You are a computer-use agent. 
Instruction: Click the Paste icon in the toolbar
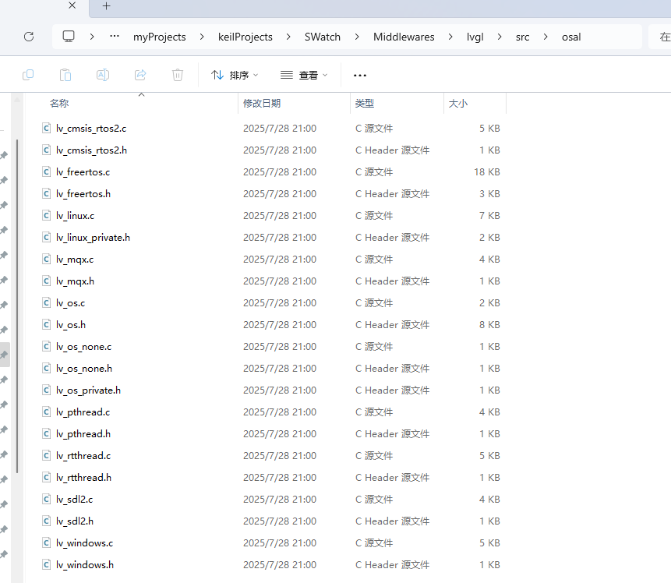65,75
